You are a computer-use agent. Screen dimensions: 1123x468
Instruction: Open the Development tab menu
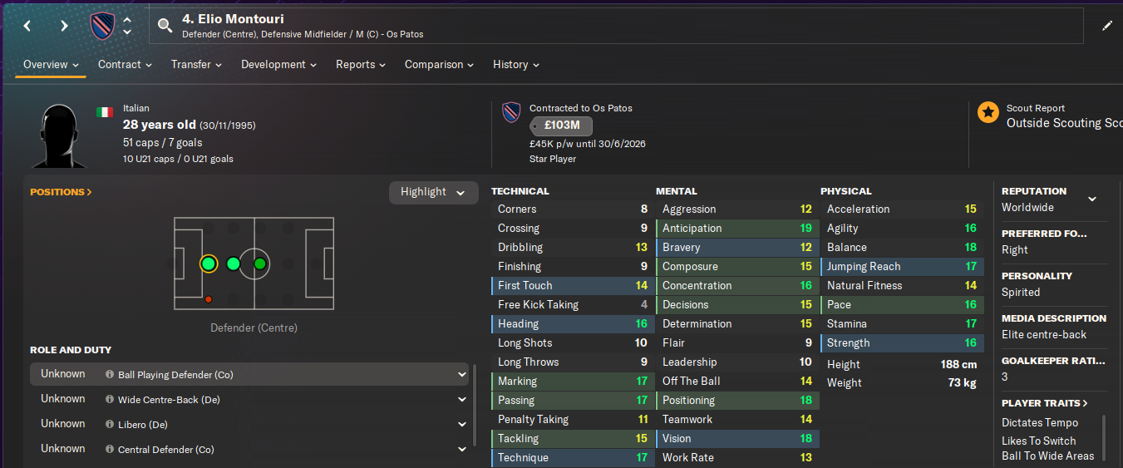tap(278, 65)
